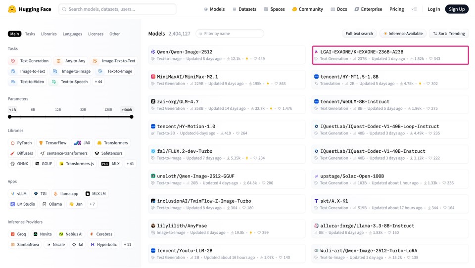The image size is (475, 268).
Task: Filter by Image-Text-to-Text task
Action: pyautogui.click(x=114, y=61)
